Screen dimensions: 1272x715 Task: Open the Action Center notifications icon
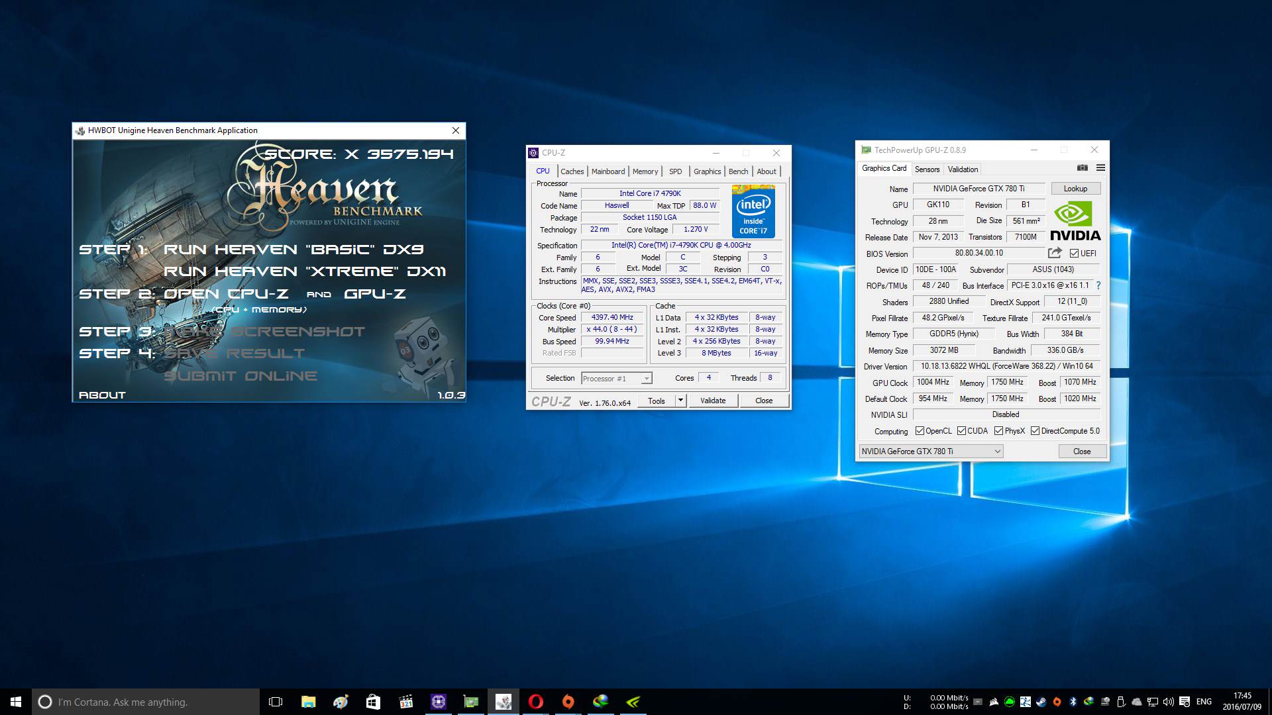[1185, 702]
